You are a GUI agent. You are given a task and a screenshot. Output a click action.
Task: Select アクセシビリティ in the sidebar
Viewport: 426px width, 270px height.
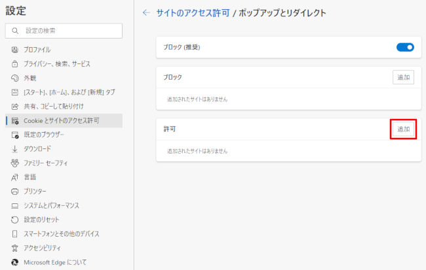coord(43,248)
